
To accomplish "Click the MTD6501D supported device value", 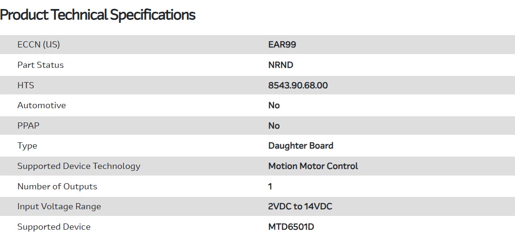I will [291, 227].
